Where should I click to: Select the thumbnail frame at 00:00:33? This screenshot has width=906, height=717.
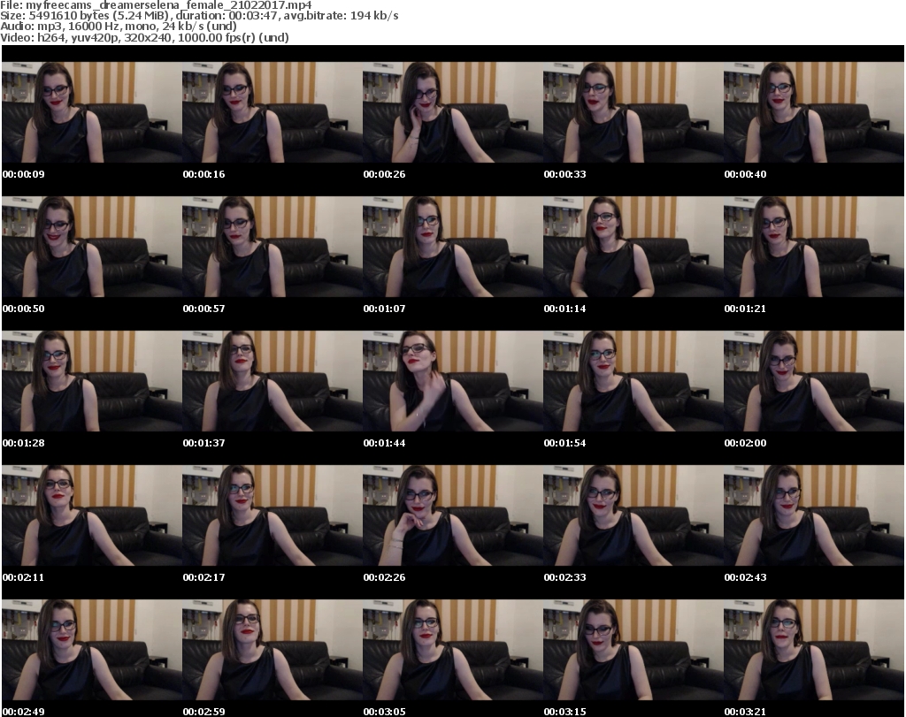coord(633,112)
